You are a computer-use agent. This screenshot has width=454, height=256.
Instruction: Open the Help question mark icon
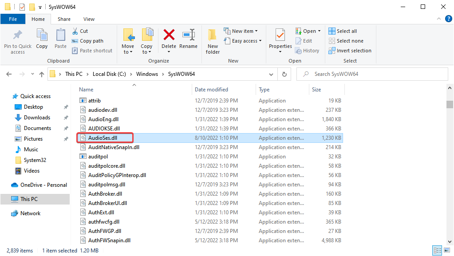click(449, 19)
